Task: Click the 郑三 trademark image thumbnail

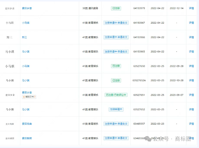Action: pyautogui.click(x=10, y=37)
